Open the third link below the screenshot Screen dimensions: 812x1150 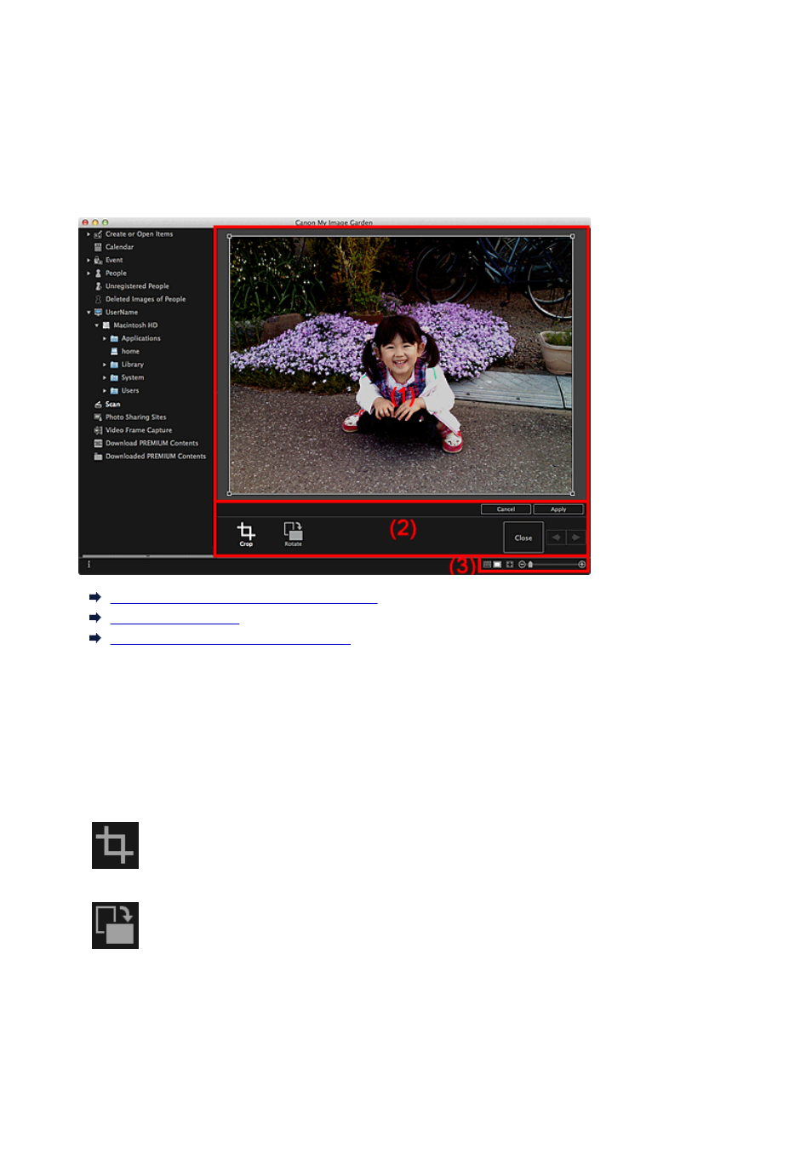(x=230, y=639)
